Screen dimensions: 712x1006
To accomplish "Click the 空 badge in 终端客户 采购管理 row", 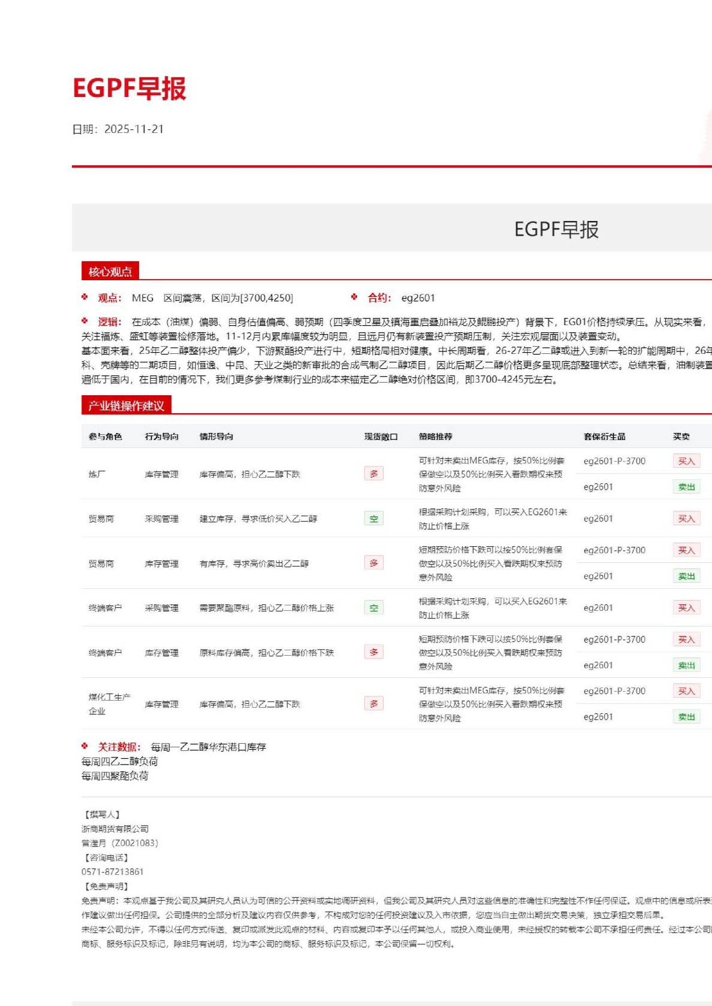I will pos(373,608).
